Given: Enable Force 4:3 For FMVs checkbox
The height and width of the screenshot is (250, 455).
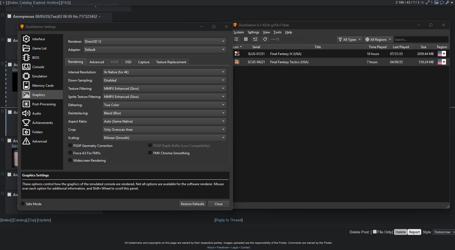Looking at the screenshot, I should [70, 153].
